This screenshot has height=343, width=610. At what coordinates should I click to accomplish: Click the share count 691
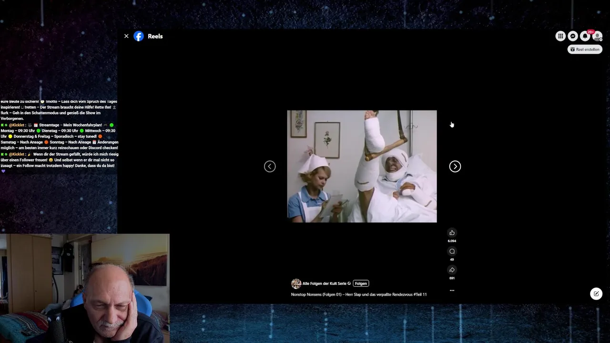[x=452, y=278]
